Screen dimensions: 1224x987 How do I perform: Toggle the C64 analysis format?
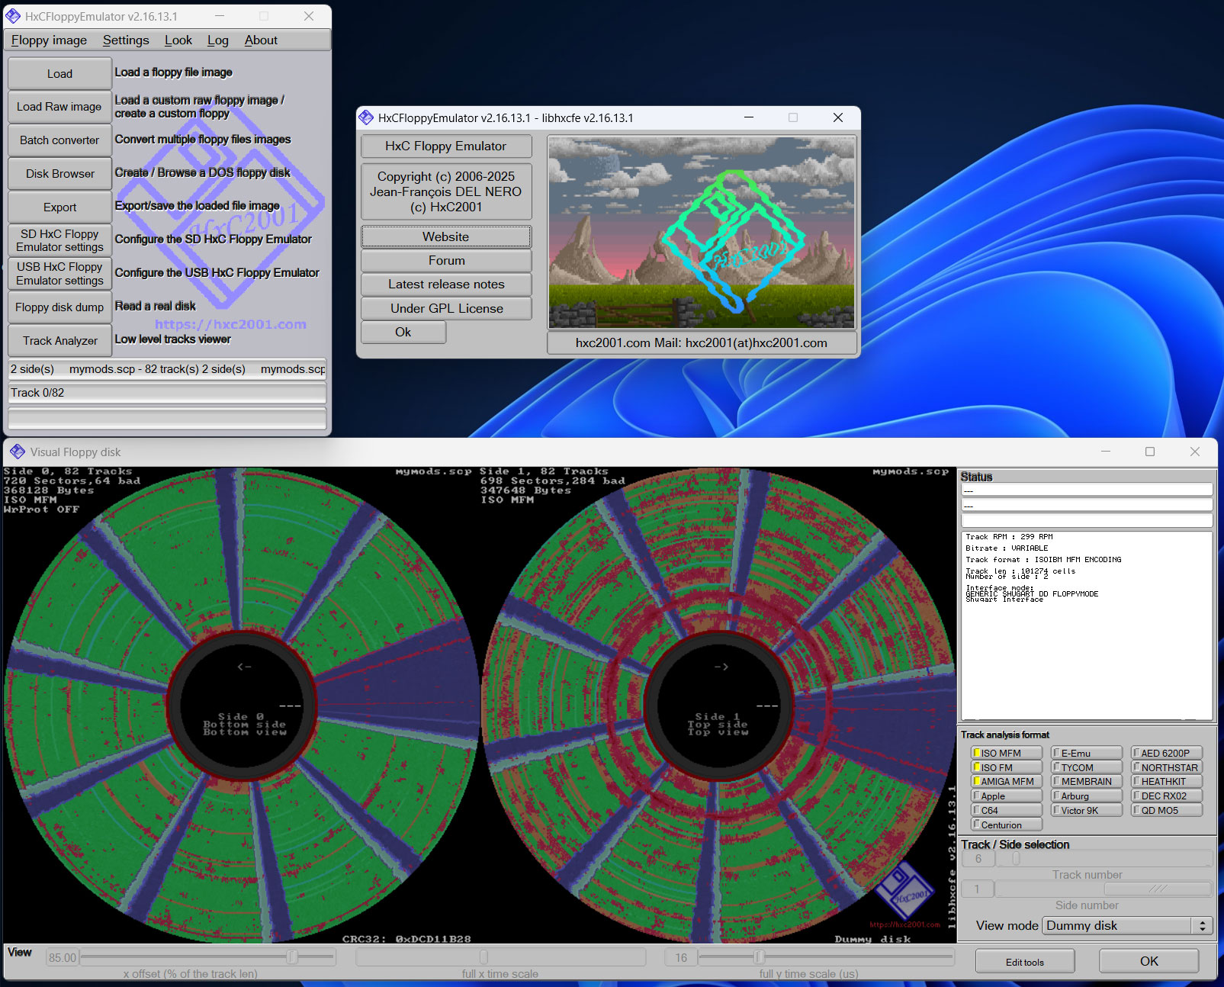click(1007, 810)
